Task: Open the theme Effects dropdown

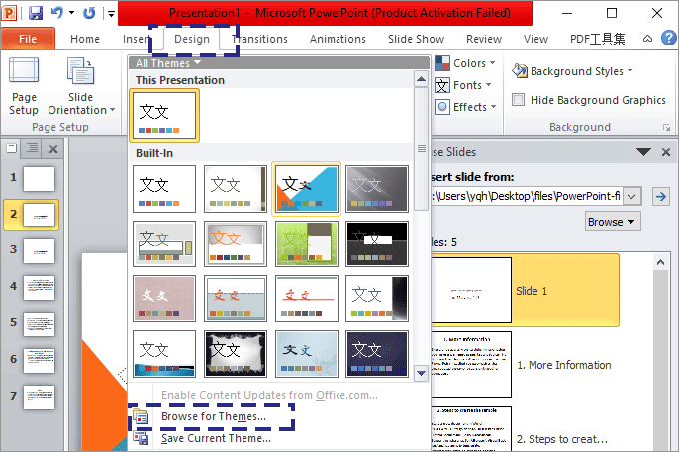Action: (465, 107)
